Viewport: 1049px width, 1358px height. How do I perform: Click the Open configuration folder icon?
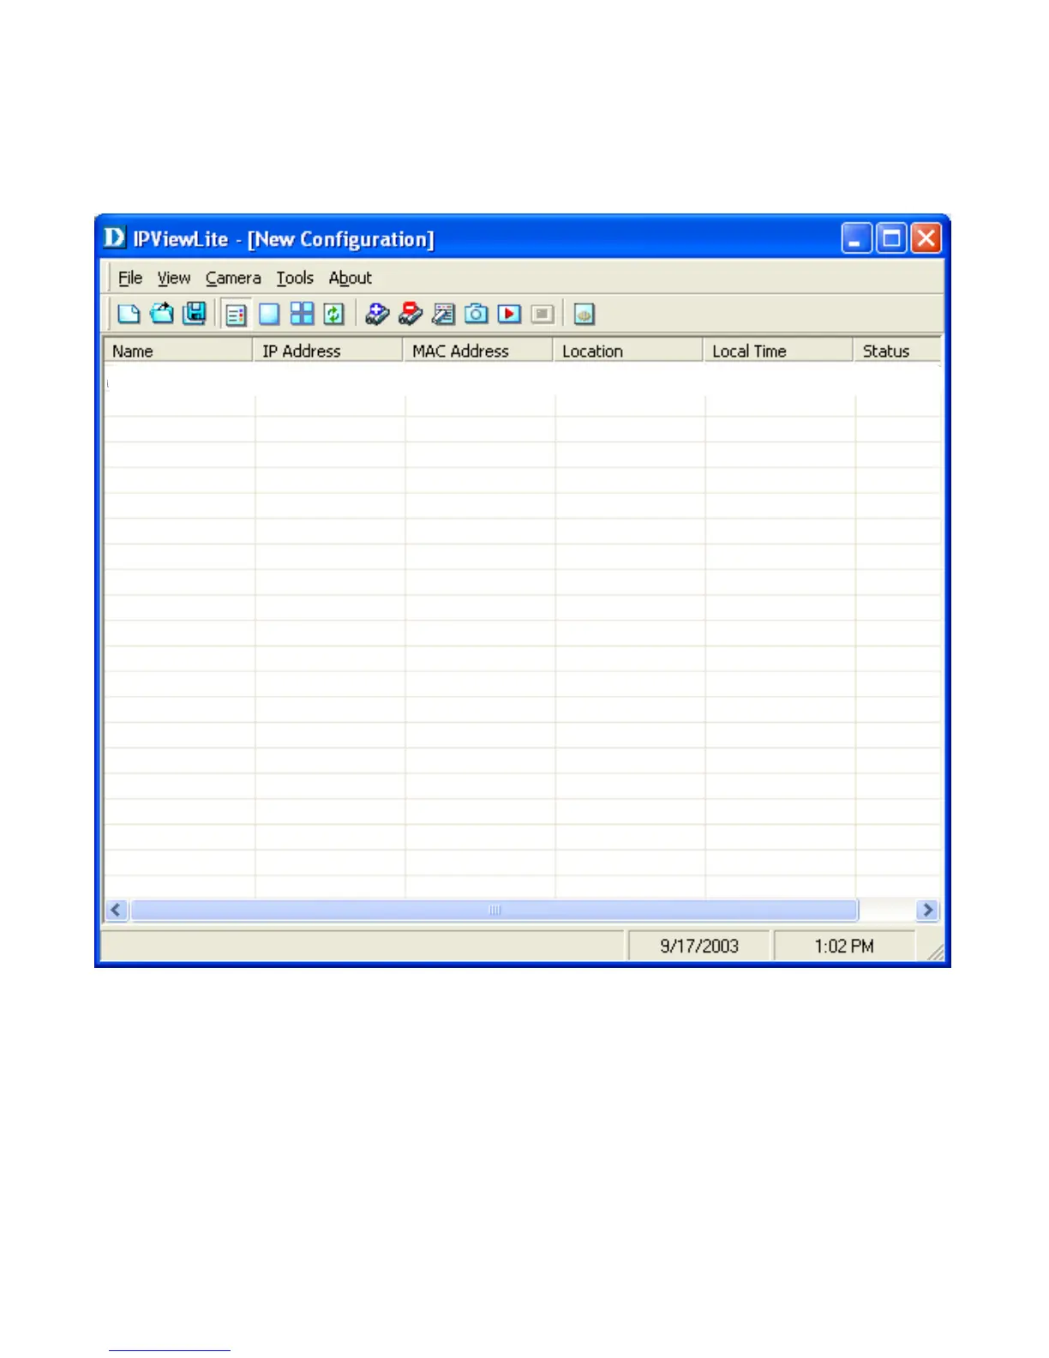pyautogui.click(x=162, y=314)
